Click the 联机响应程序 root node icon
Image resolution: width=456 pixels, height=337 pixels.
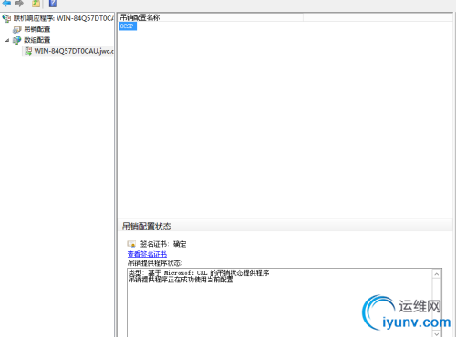pos(6,18)
